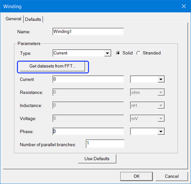This screenshot has width=191, height=184.
Task: Click the Number of parallel branches field
Action: (105, 144)
